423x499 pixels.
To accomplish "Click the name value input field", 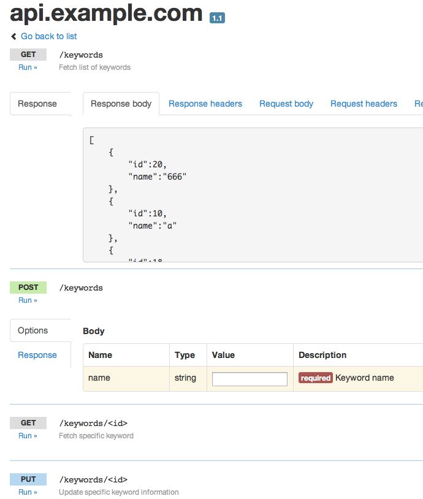I will point(250,379).
